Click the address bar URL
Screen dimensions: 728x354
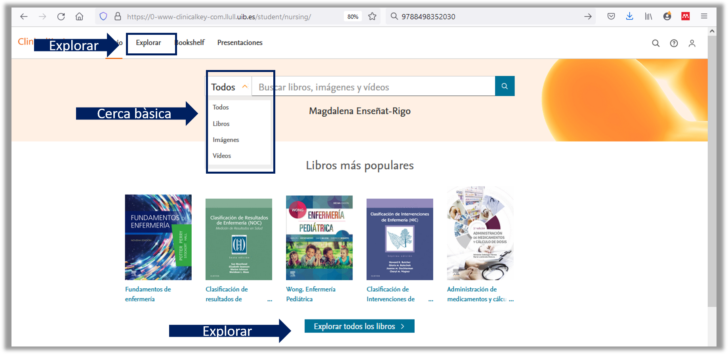click(219, 17)
